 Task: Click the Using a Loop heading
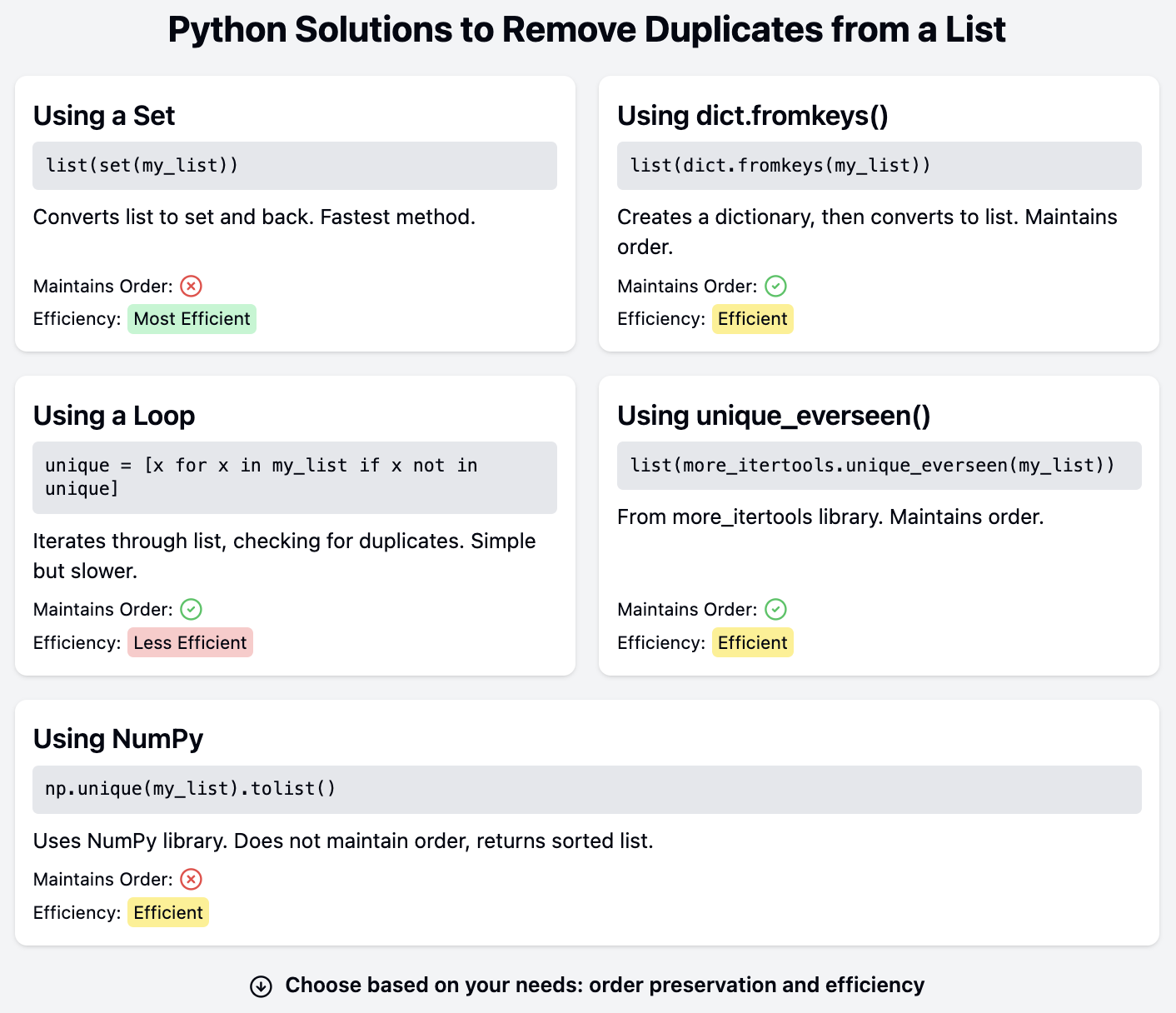114,416
